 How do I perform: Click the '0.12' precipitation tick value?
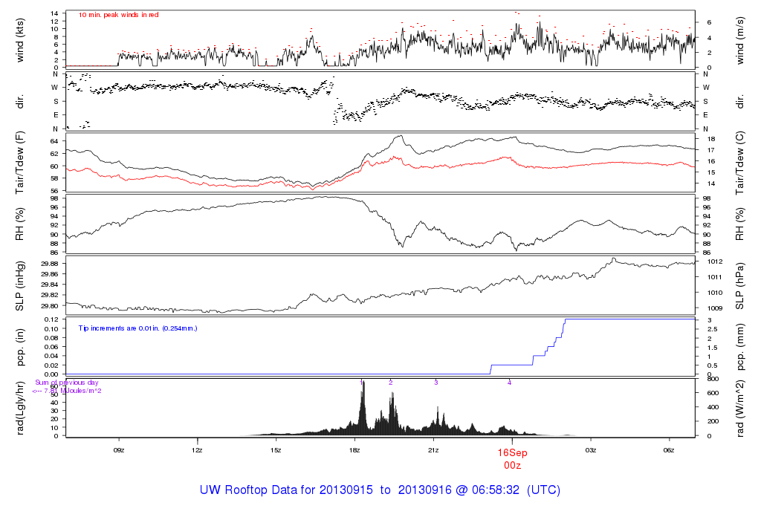click(51, 319)
